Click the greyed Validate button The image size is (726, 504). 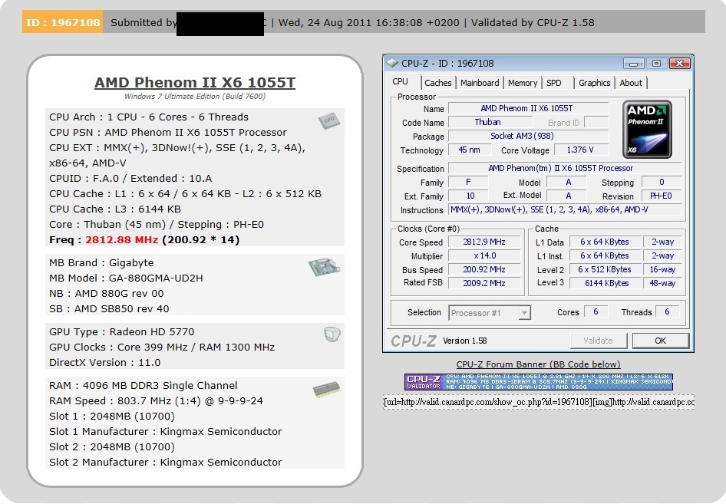(598, 341)
